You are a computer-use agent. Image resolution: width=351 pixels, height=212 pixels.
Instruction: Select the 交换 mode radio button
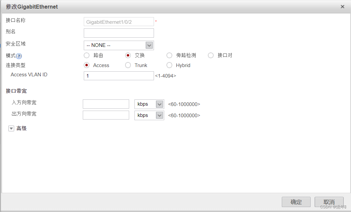(x=128, y=55)
